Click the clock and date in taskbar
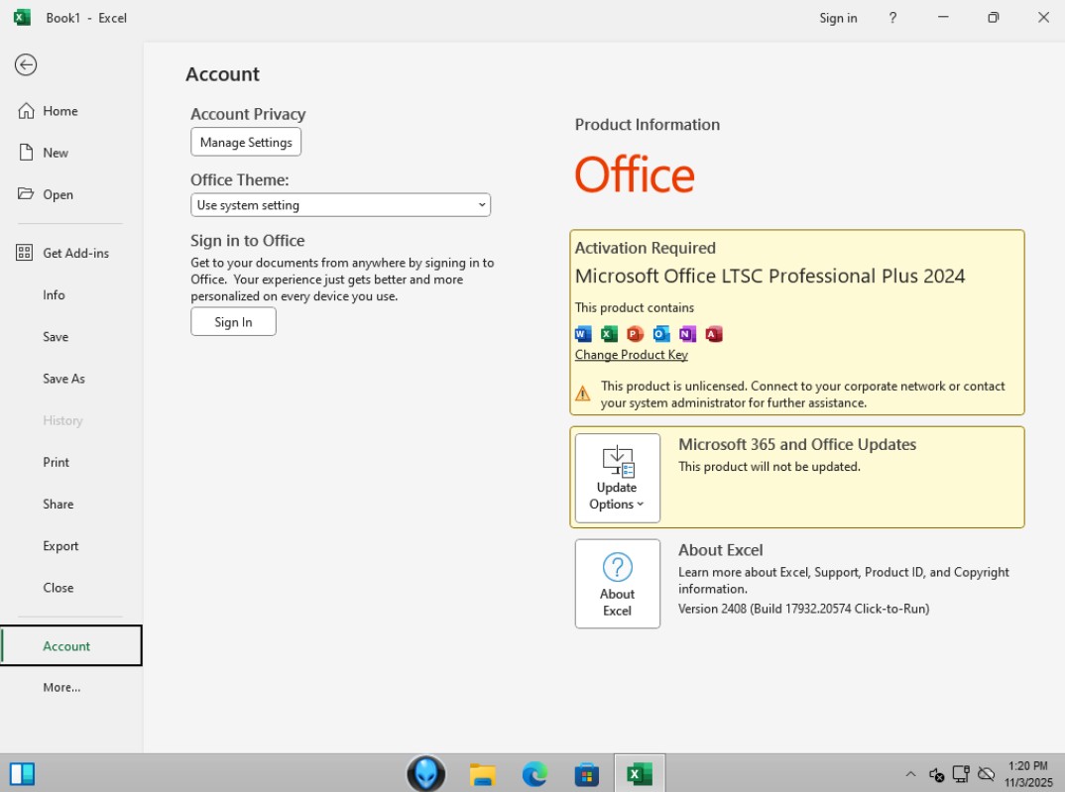1065x792 pixels. pos(1026,774)
